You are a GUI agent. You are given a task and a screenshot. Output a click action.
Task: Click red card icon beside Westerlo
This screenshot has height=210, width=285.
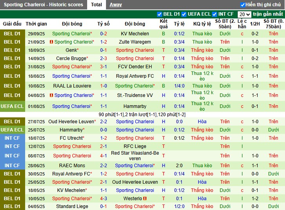(x=145, y=198)
